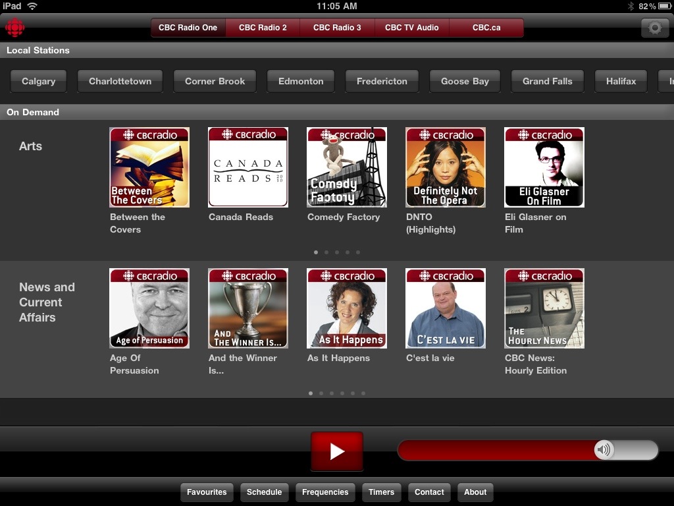674x506 pixels.
Task: Click the News and Current Affairs label
Action: 47,302
